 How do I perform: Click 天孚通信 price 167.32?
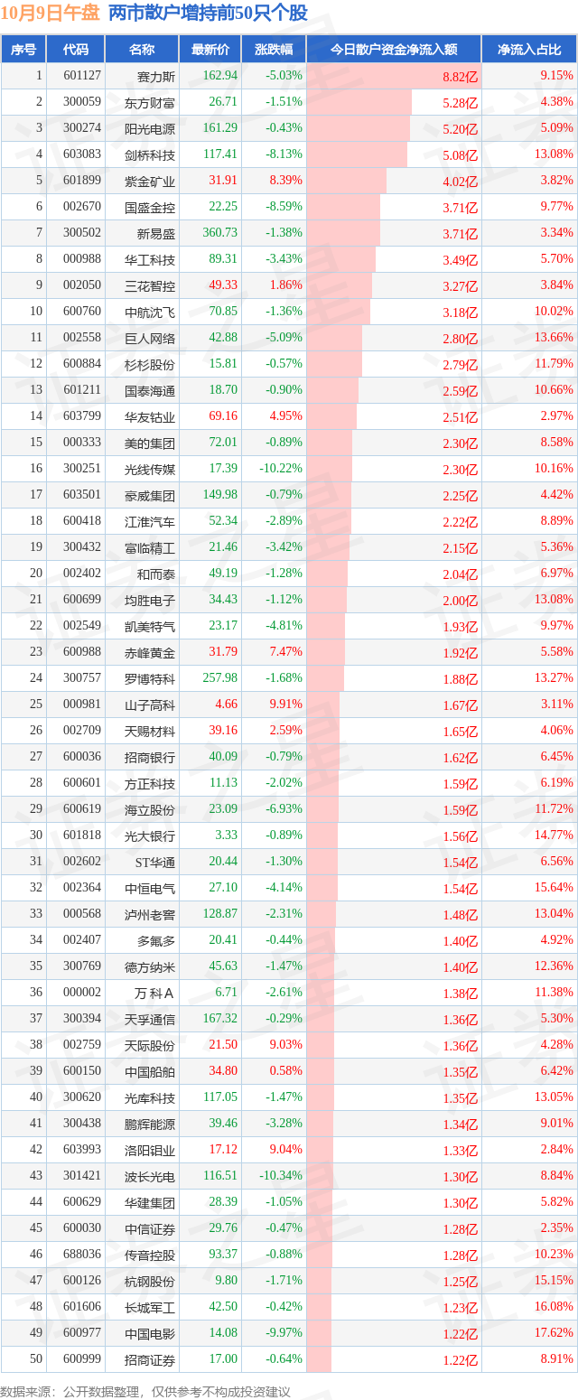220,1019
